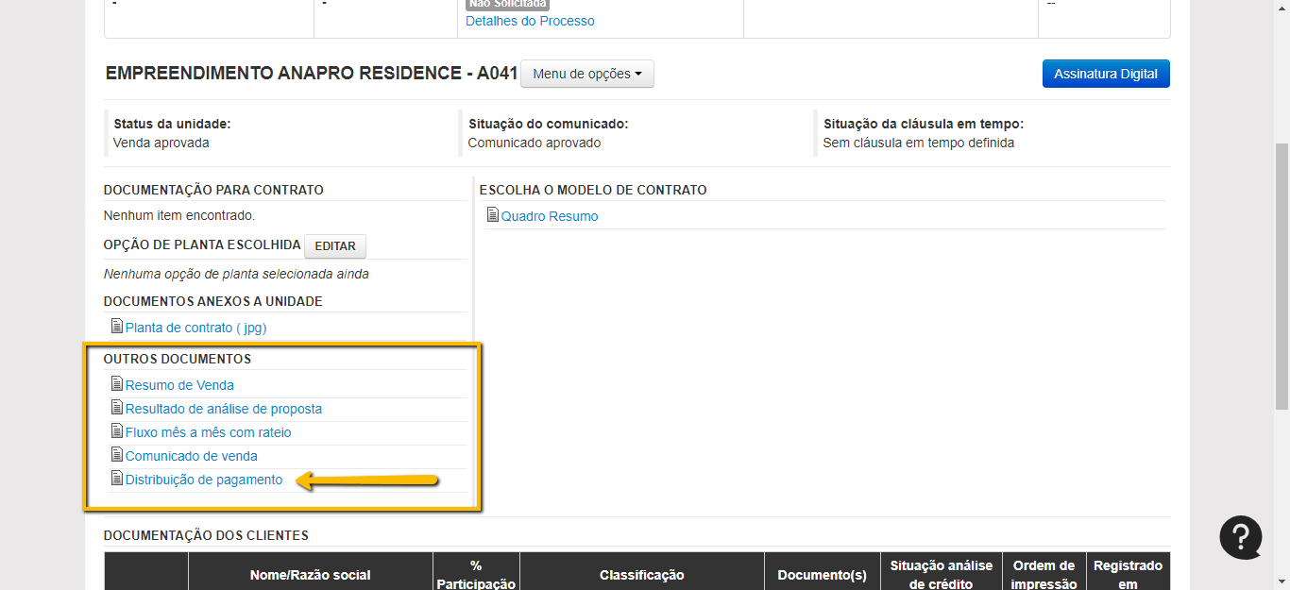Open the Quadro Resumo contract model link

tap(550, 216)
